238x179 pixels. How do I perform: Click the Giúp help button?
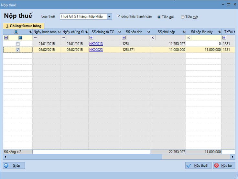point(14,165)
